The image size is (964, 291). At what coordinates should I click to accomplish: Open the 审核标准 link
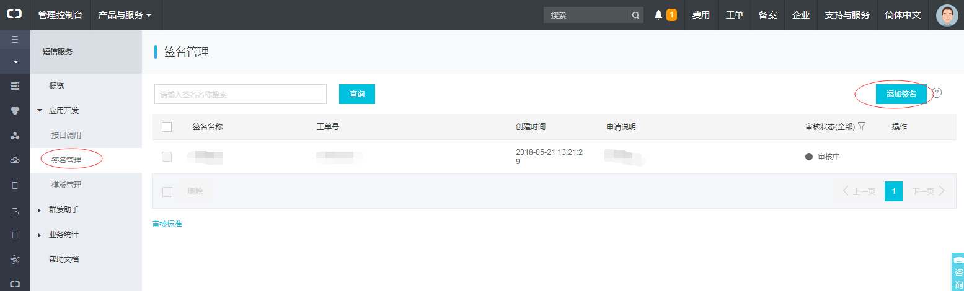click(x=167, y=224)
